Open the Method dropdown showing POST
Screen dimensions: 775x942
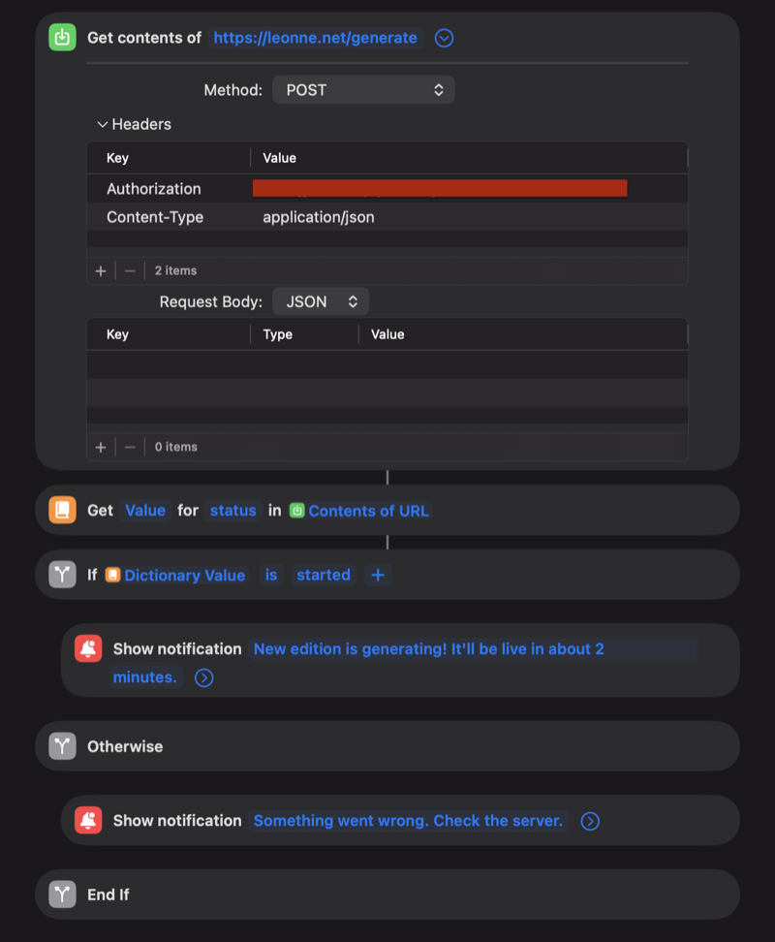click(x=363, y=89)
